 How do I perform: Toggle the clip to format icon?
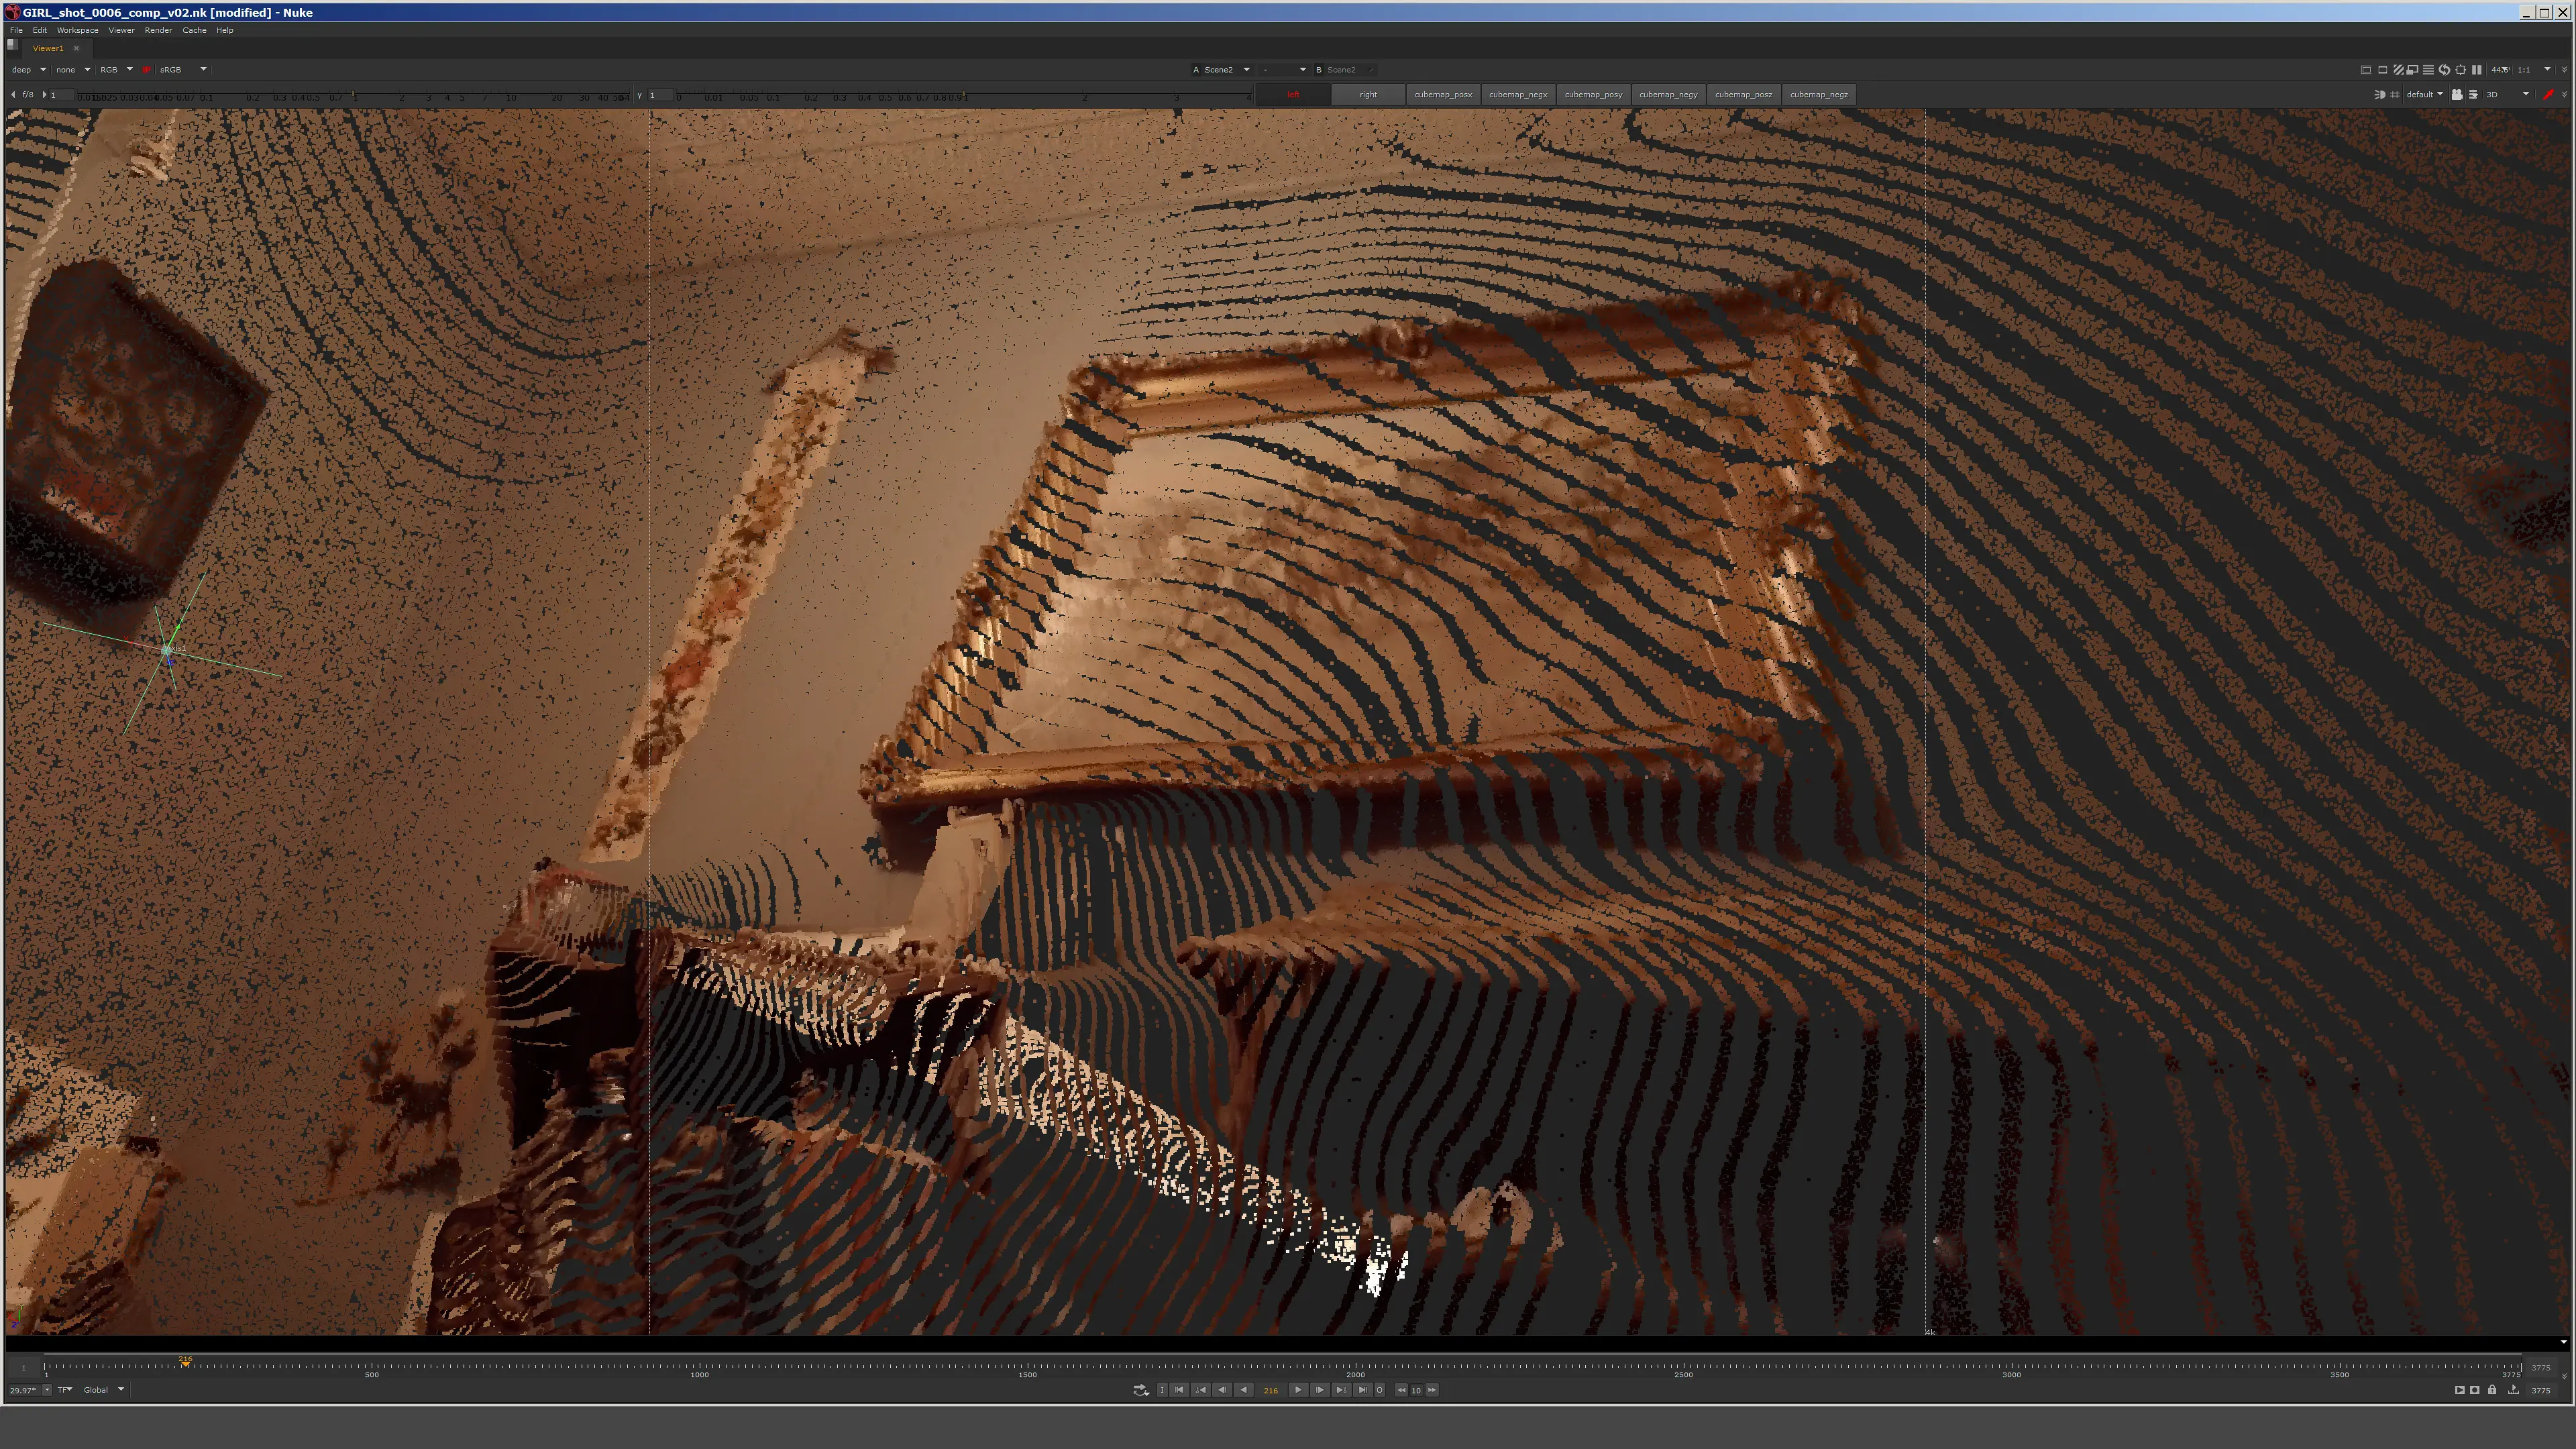2366,70
